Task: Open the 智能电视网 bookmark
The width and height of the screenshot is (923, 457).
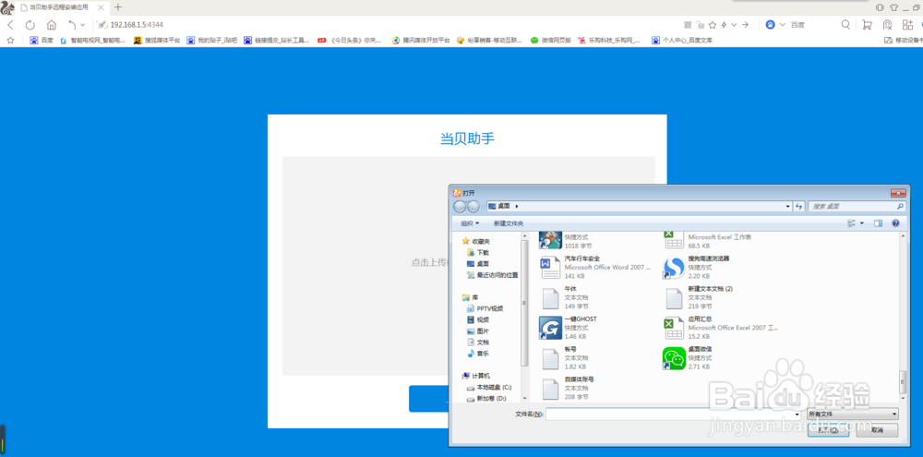Action: 93,41
